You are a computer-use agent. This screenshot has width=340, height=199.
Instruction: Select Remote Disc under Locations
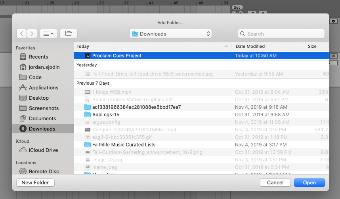coord(44,171)
